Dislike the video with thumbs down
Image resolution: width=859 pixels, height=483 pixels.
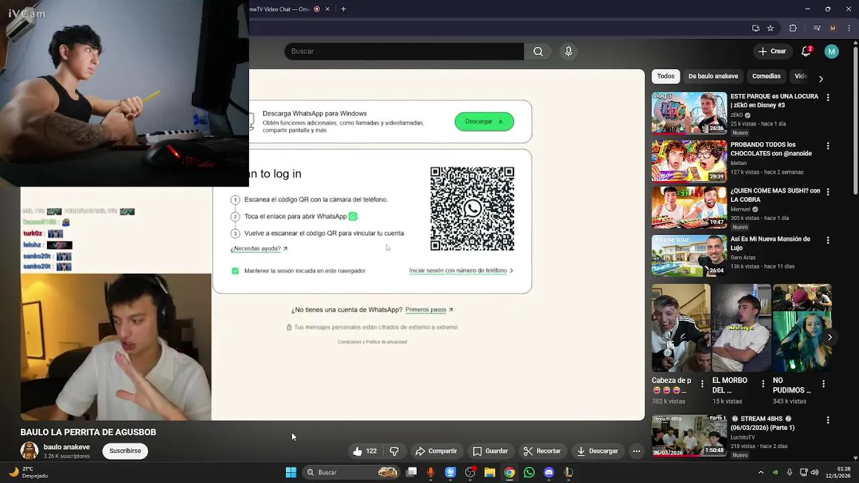click(395, 451)
